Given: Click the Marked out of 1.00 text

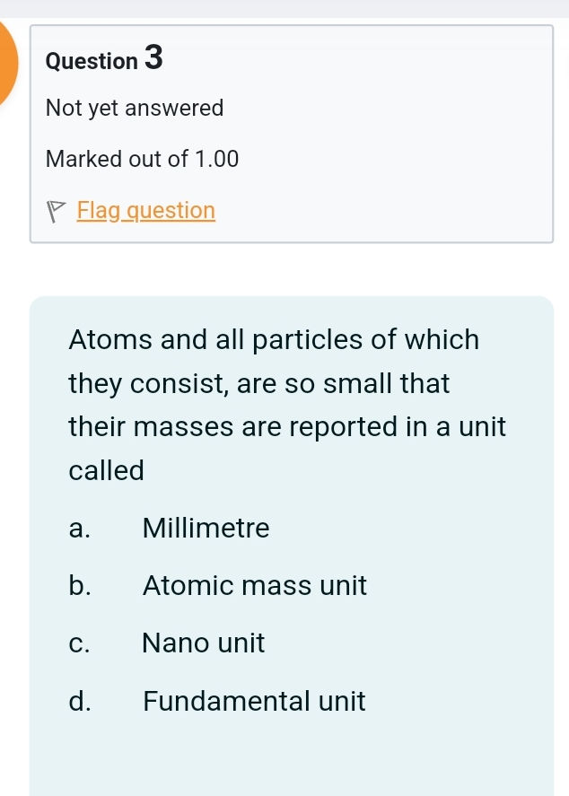Looking at the screenshot, I should [142, 159].
